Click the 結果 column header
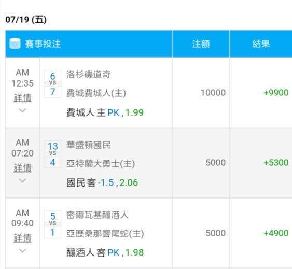Image resolution: width=292 pixels, height=269 pixels. tap(261, 44)
